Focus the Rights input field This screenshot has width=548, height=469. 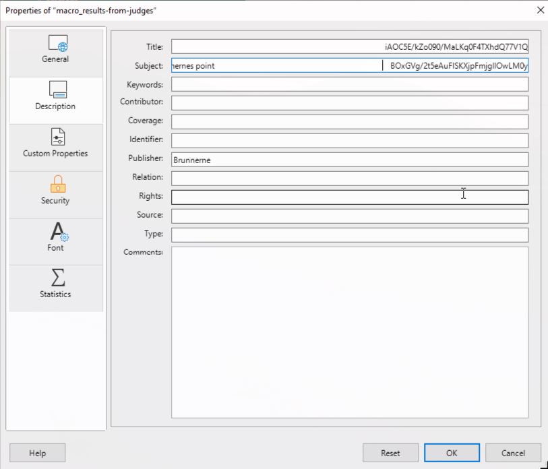pos(349,197)
